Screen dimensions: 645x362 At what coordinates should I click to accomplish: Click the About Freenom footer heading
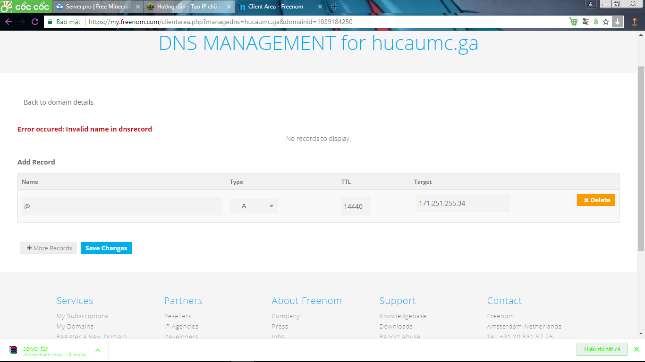coord(306,301)
